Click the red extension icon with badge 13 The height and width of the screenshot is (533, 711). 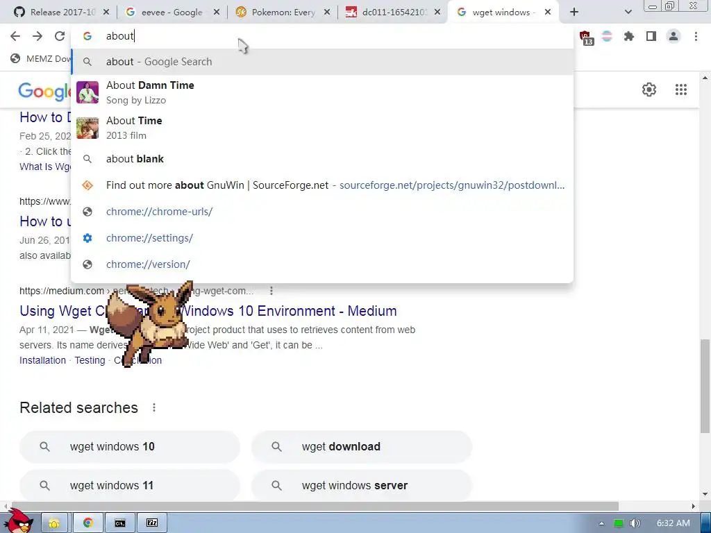(586, 37)
